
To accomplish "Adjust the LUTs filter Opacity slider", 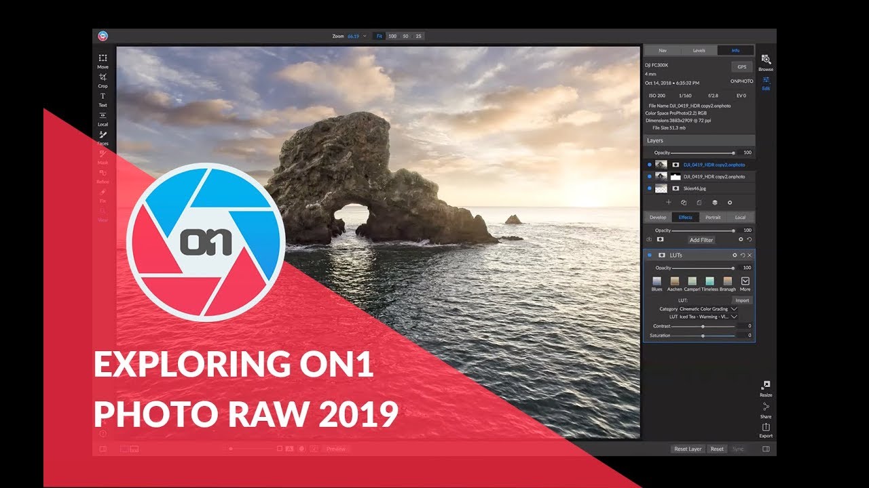I will pyautogui.click(x=703, y=268).
